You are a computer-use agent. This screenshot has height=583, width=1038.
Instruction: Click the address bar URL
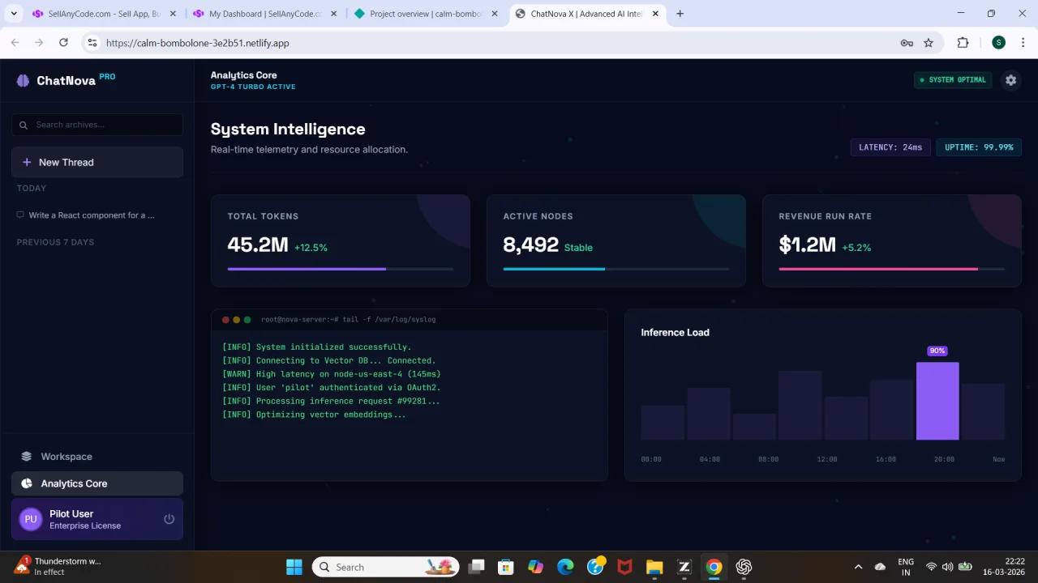click(x=197, y=43)
